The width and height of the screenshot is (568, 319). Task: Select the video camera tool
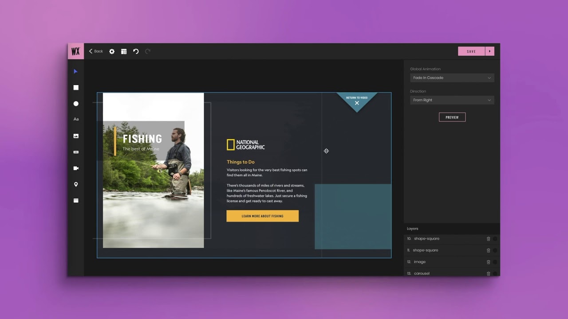coord(76,168)
